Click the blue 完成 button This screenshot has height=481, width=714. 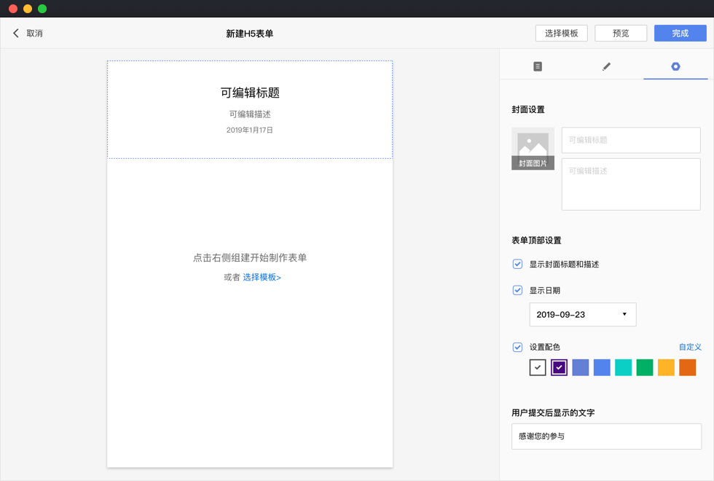680,34
